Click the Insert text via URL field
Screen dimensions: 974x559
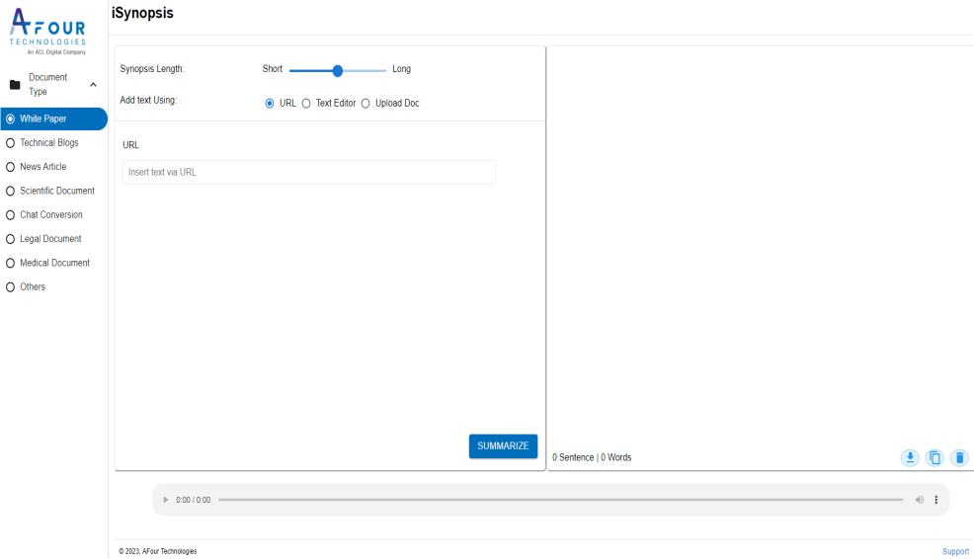pyautogui.click(x=309, y=172)
